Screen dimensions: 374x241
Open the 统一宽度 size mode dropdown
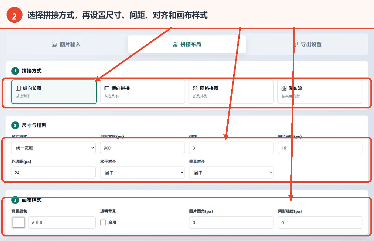[x=54, y=148]
